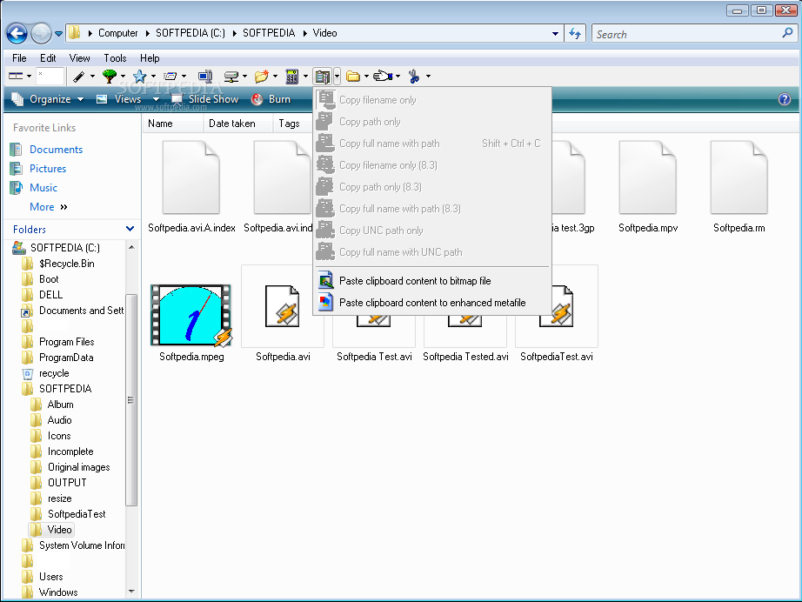Open dropdown arrow beside scissors icon
The height and width of the screenshot is (602, 802).
(x=428, y=77)
